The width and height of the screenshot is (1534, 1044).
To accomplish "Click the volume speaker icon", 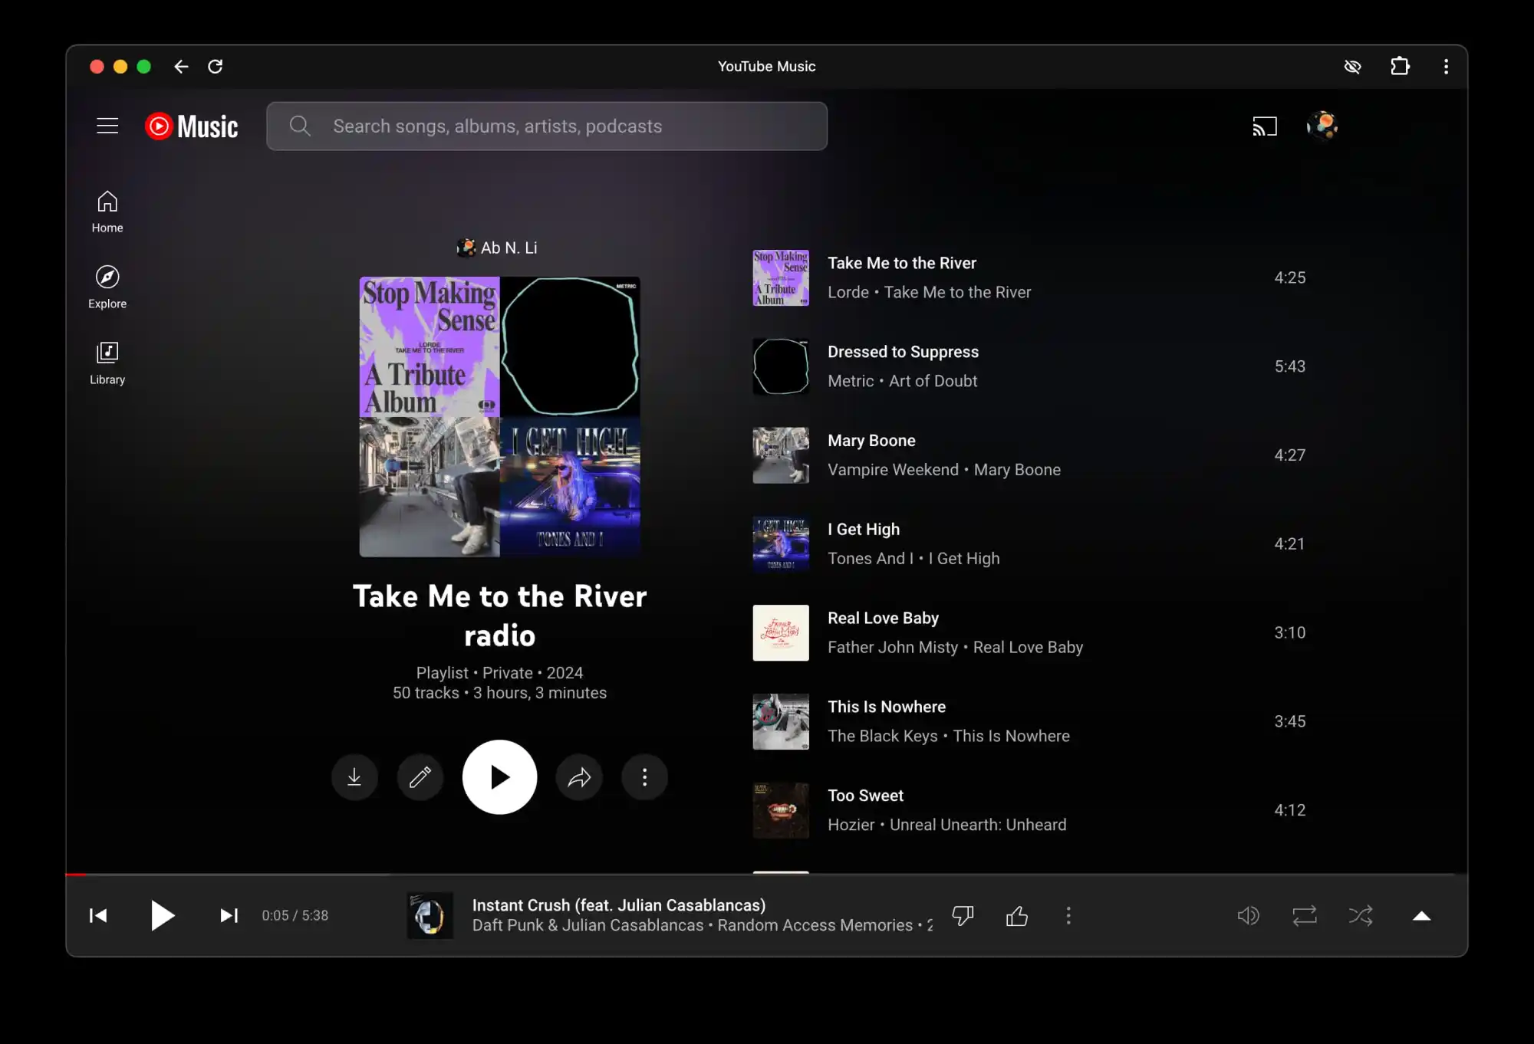I will click(x=1248, y=915).
